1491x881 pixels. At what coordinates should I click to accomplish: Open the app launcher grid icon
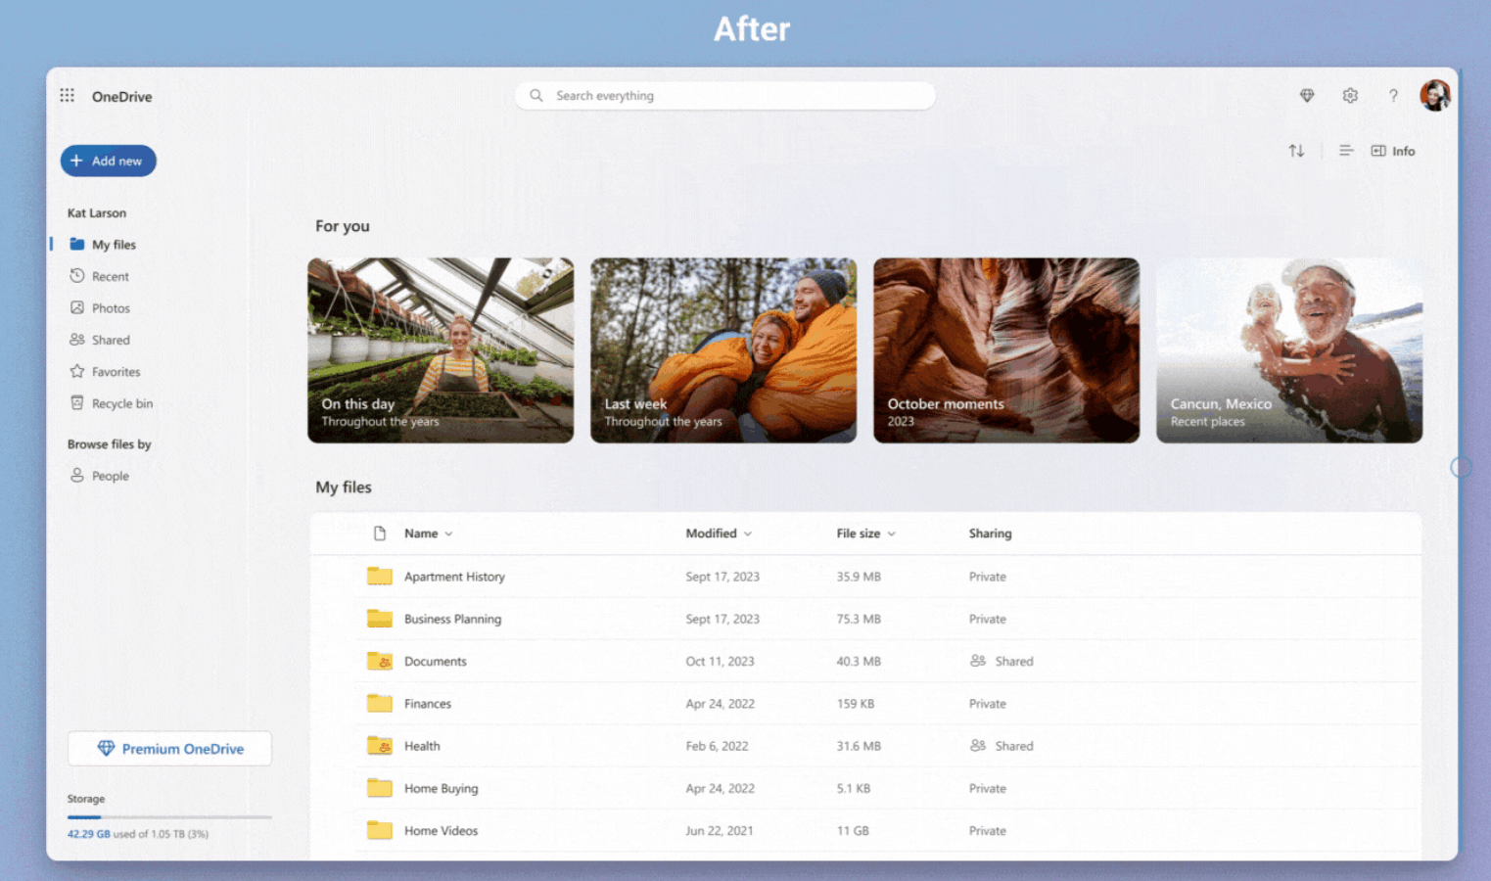67,96
